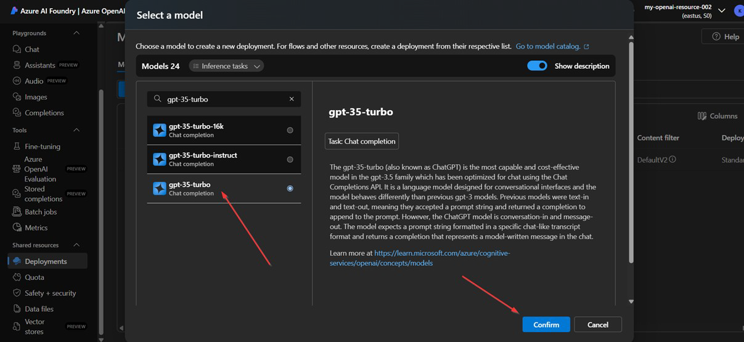The height and width of the screenshot is (342, 744).
Task: Click the Deployments rocket icon
Action: tap(17, 261)
